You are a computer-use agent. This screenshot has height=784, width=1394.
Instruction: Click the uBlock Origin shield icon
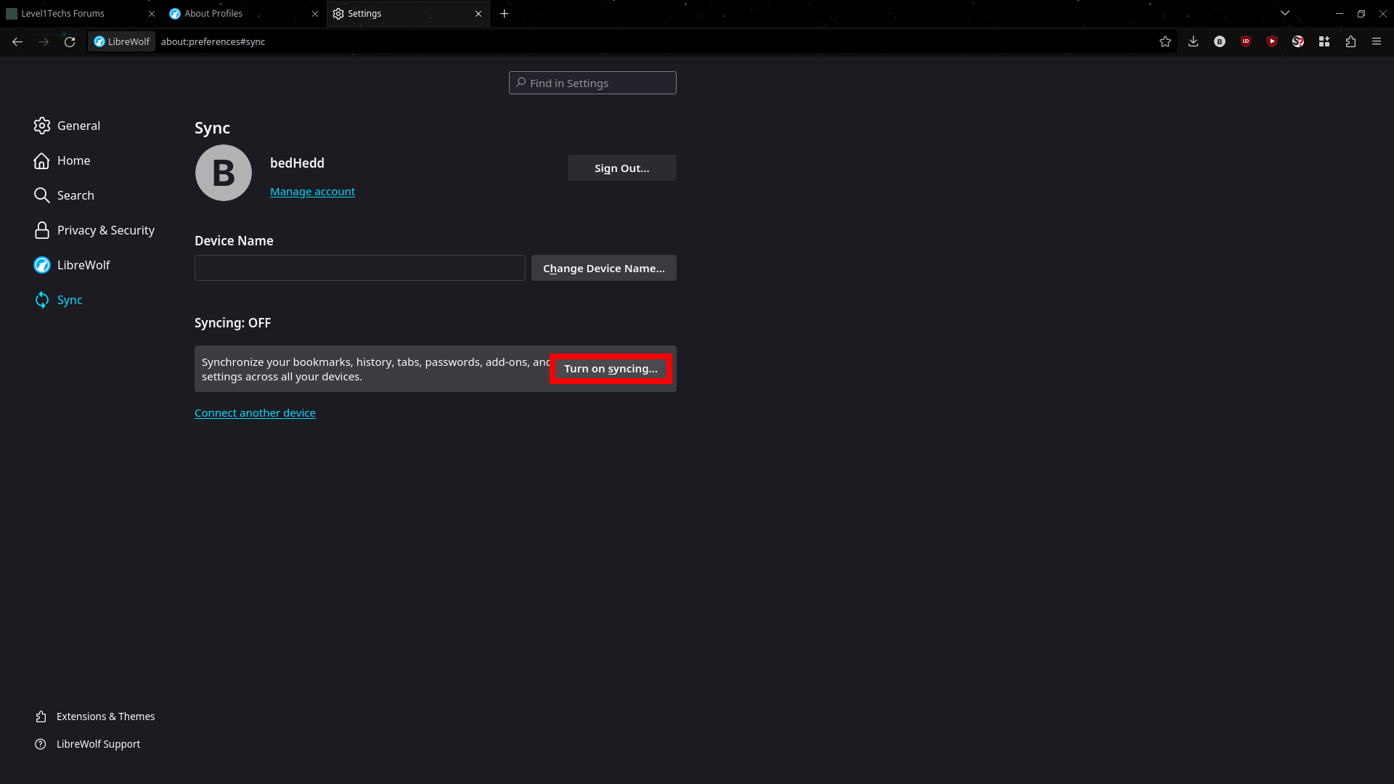[1246, 41]
